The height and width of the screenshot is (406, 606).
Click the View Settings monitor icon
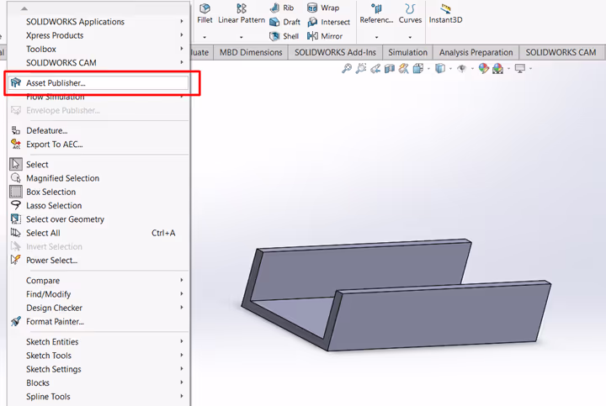pos(520,69)
